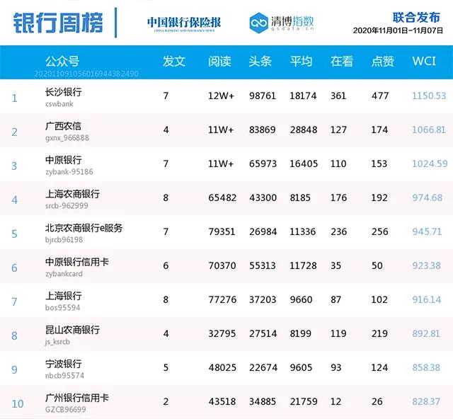Viewport: 453px width, 419px height.
Task: Open the 广西农信 account entry
Action: point(63,126)
